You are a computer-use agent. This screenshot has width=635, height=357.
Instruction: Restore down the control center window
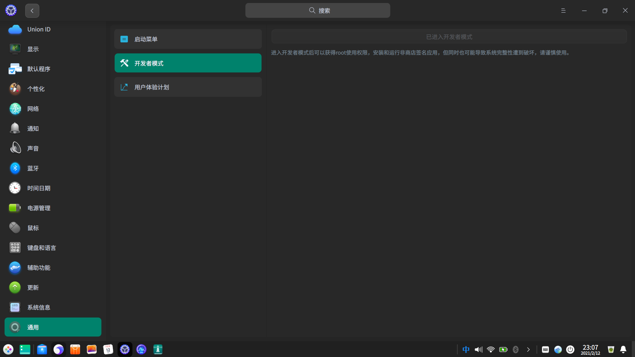(605, 11)
